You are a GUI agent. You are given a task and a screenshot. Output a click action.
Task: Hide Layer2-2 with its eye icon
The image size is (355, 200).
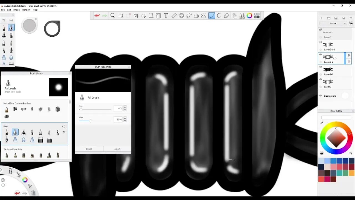point(321,54)
